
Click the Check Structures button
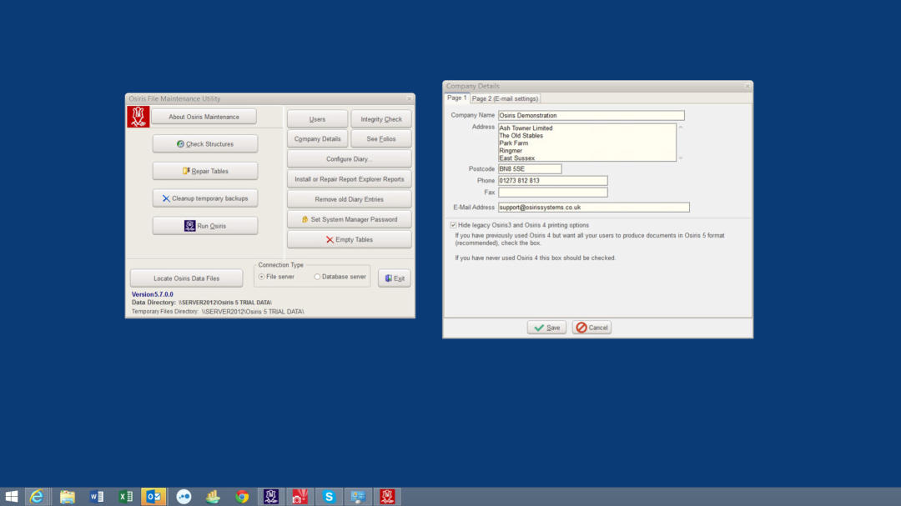tap(205, 144)
